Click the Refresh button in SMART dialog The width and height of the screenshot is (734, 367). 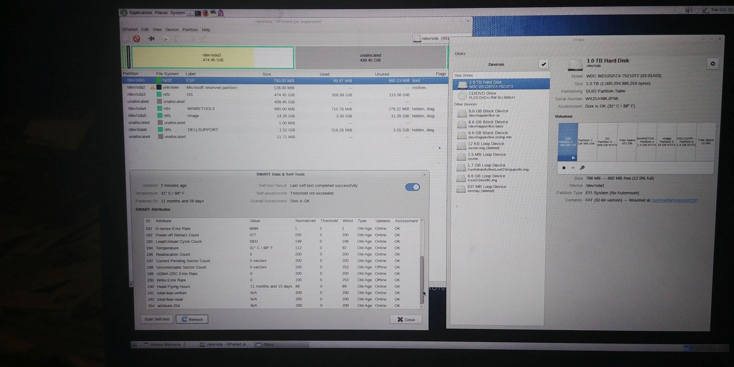[192, 319]
